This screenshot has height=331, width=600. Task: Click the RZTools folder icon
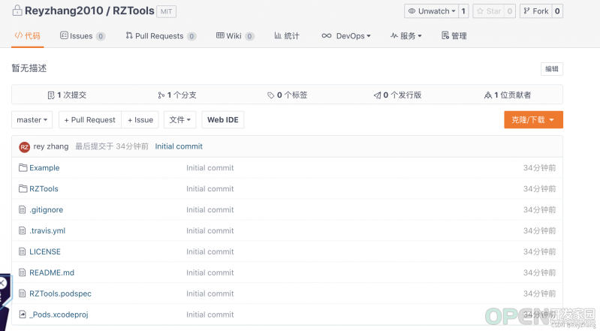(23, 188)
